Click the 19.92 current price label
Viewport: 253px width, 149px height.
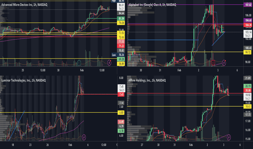pos(248,97)
